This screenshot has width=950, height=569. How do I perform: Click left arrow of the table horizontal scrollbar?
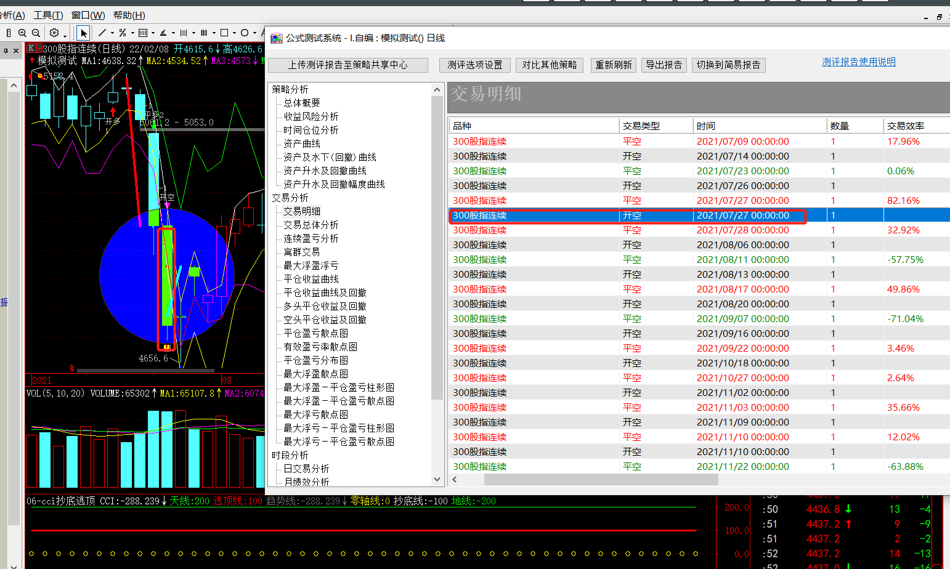(x=455, y=480)
